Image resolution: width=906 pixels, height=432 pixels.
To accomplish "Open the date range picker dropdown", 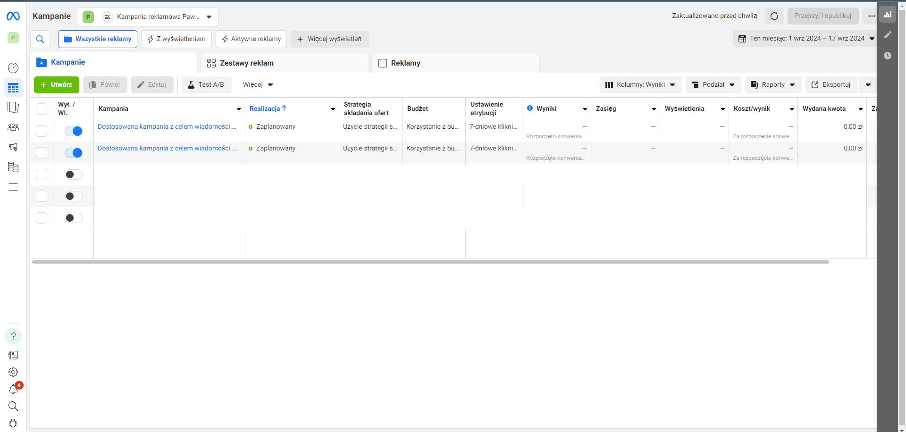I will pyautogui.click(x=805, y=39).
